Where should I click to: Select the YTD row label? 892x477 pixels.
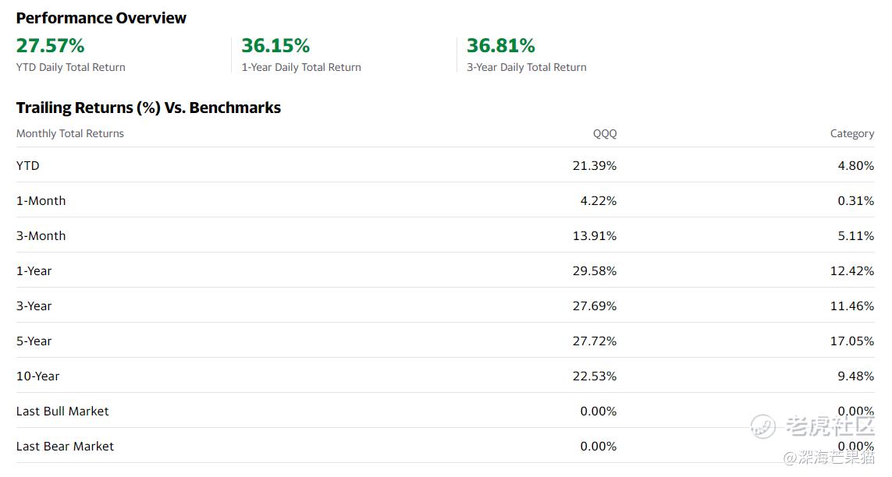tap(28, 166)
